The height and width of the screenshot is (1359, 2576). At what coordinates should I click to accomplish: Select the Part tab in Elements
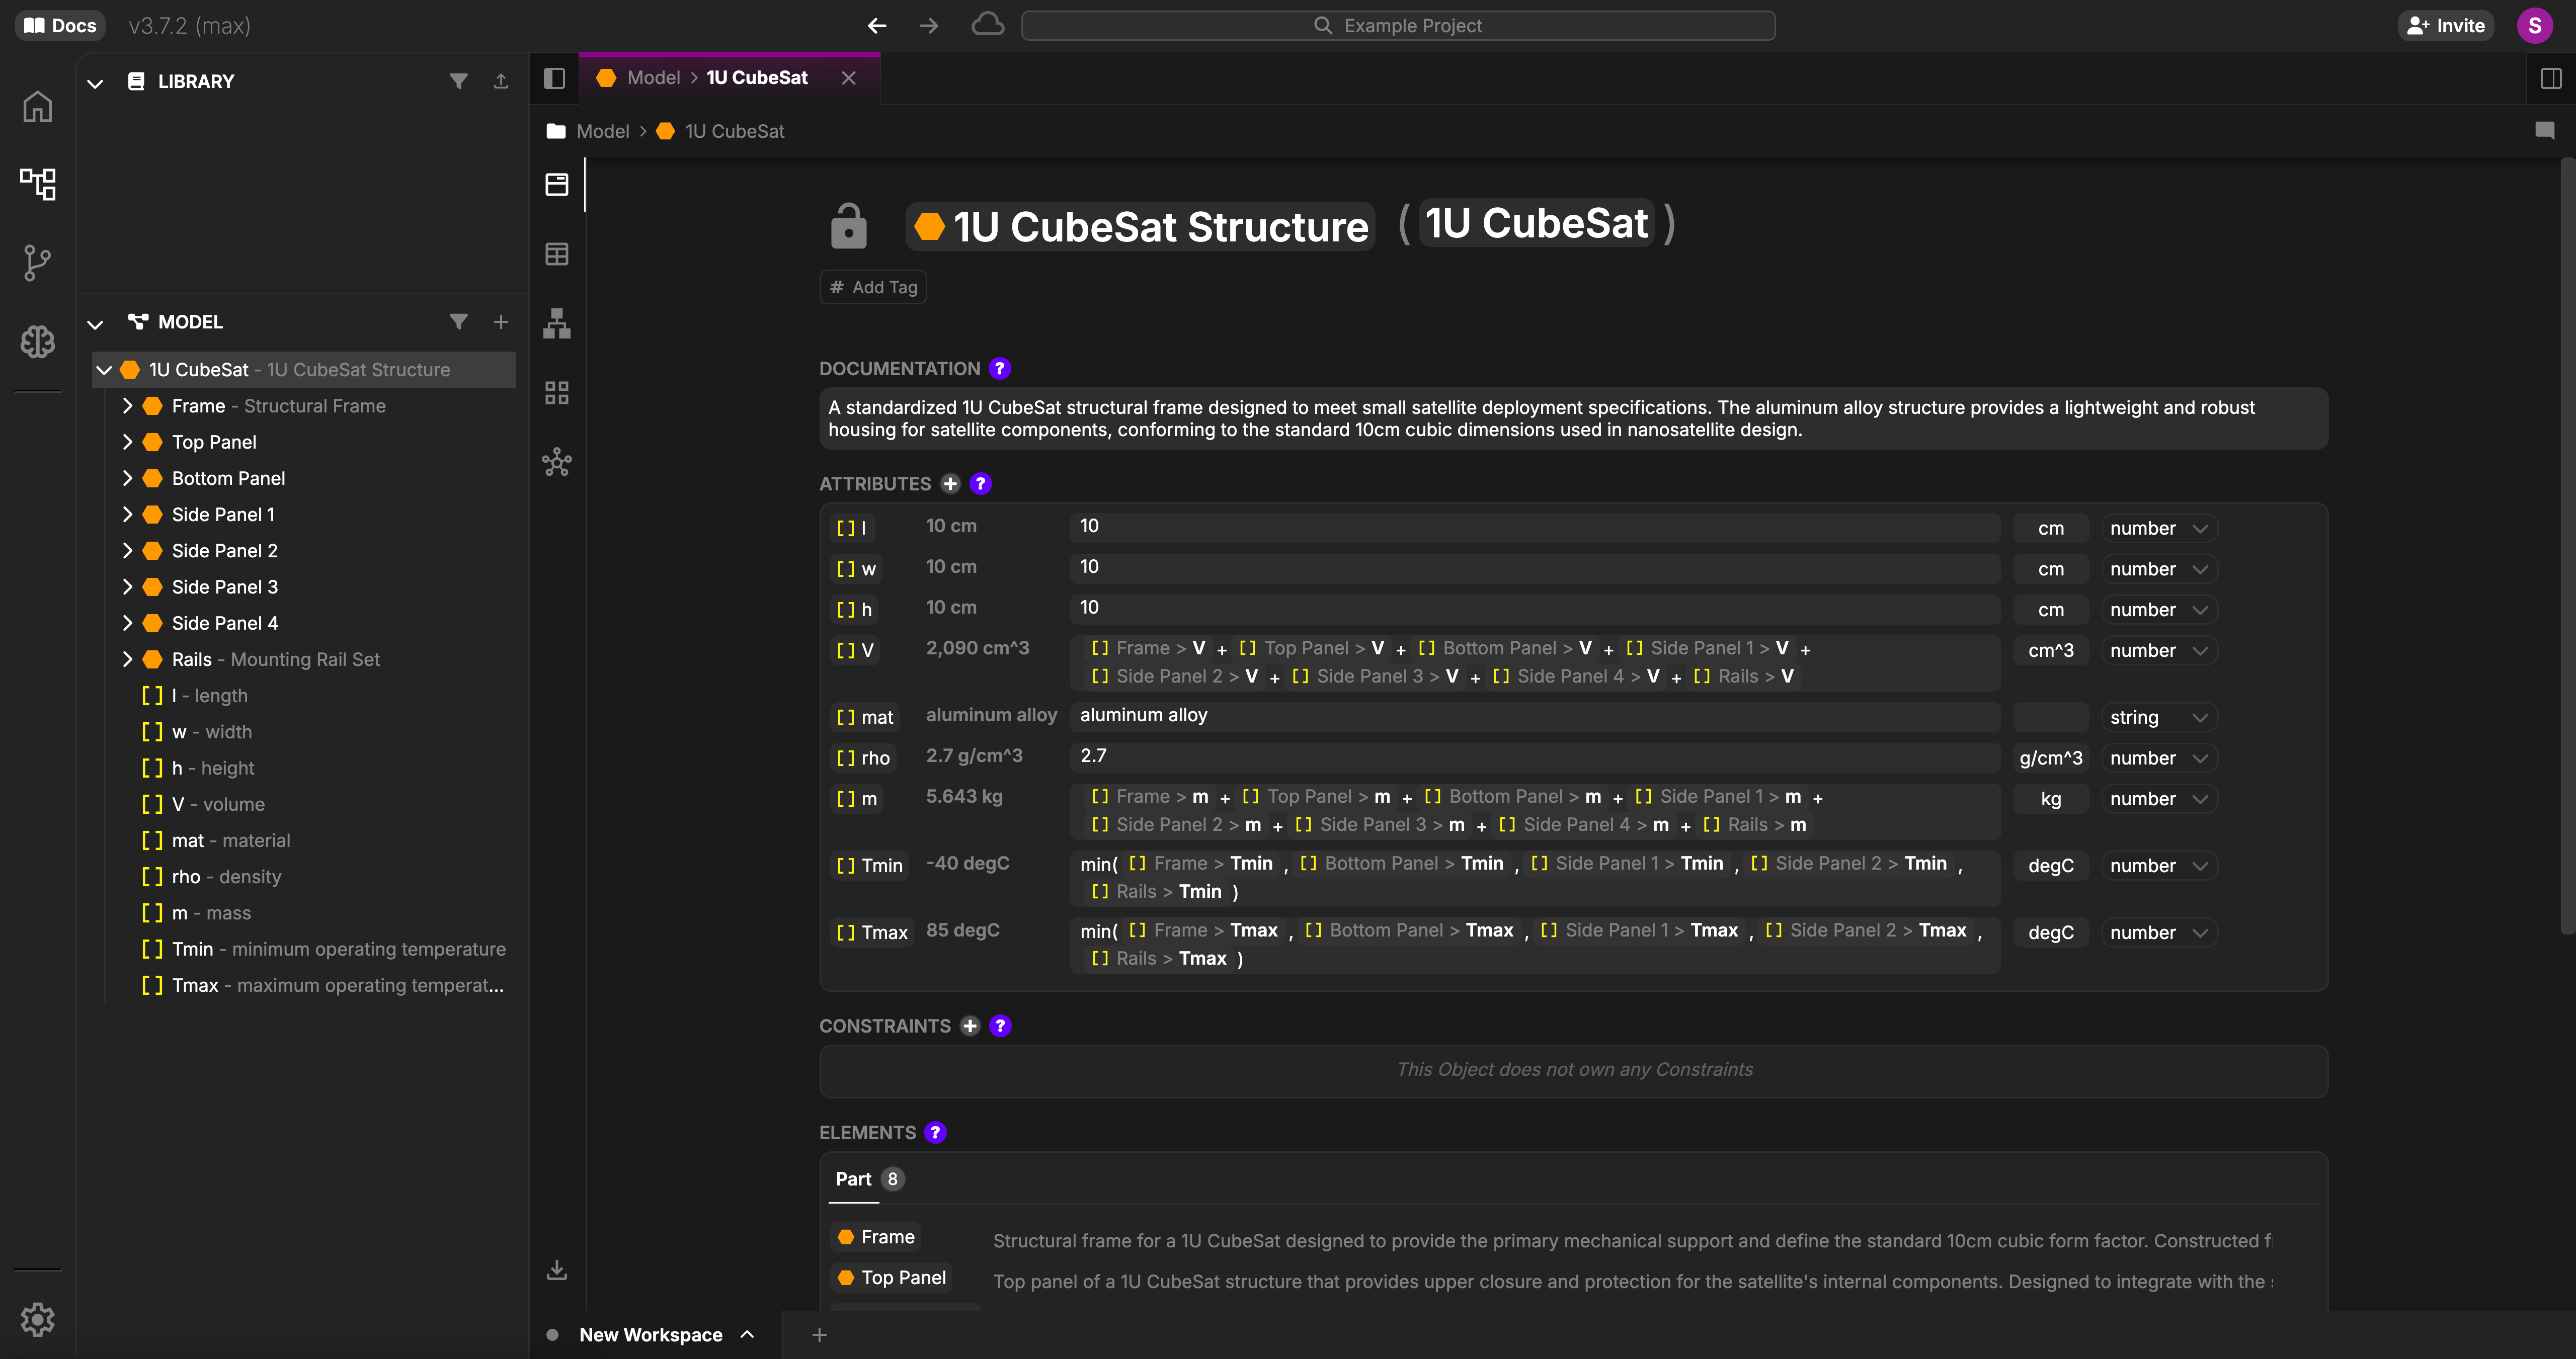854,1179
